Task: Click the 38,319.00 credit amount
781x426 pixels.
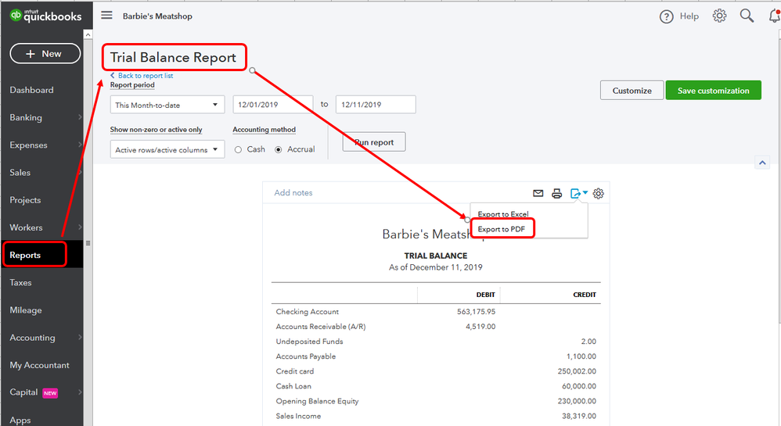Action: click(579, 416)
